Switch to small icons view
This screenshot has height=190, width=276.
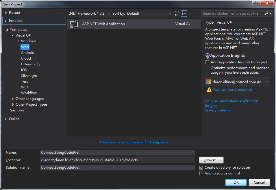177,14
